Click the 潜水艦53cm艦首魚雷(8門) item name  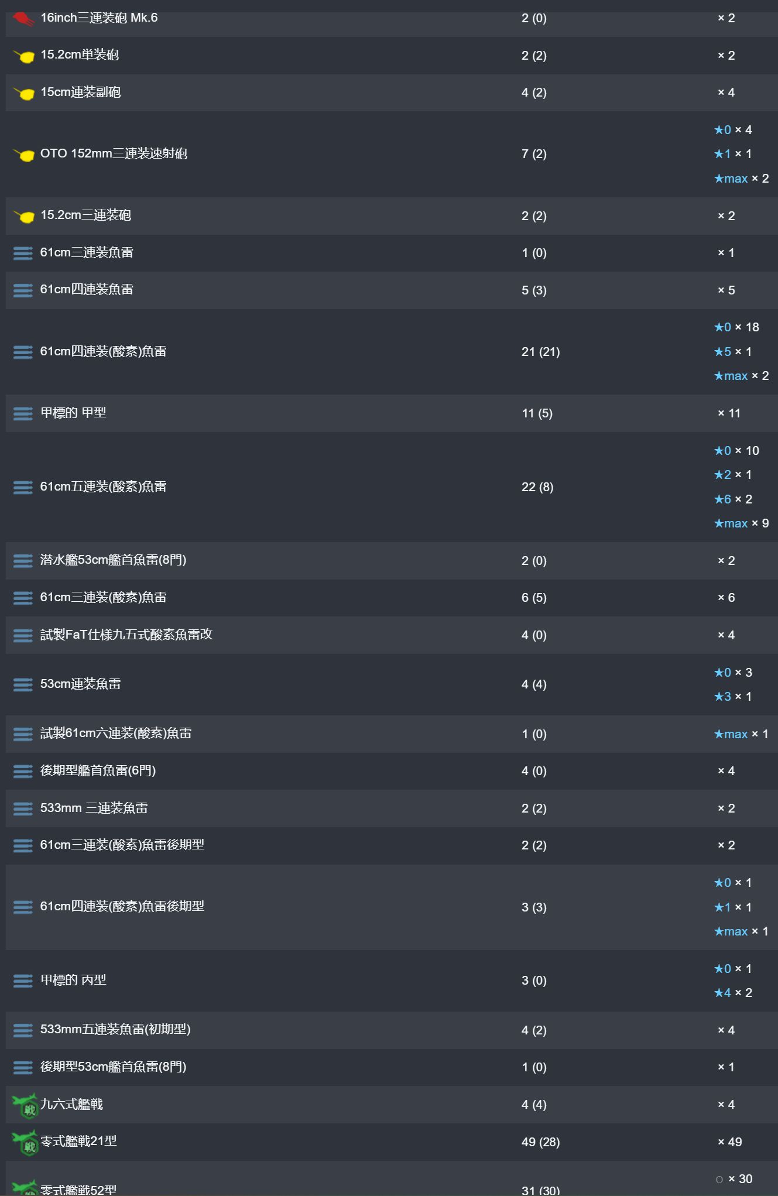tap(113, 560)
